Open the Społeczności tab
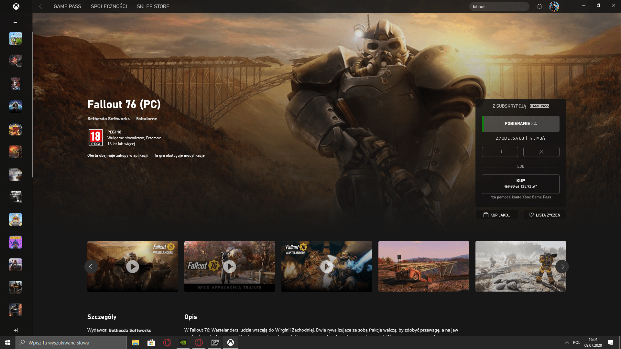The height and width of the screenshot is (349, 621). 109,6
